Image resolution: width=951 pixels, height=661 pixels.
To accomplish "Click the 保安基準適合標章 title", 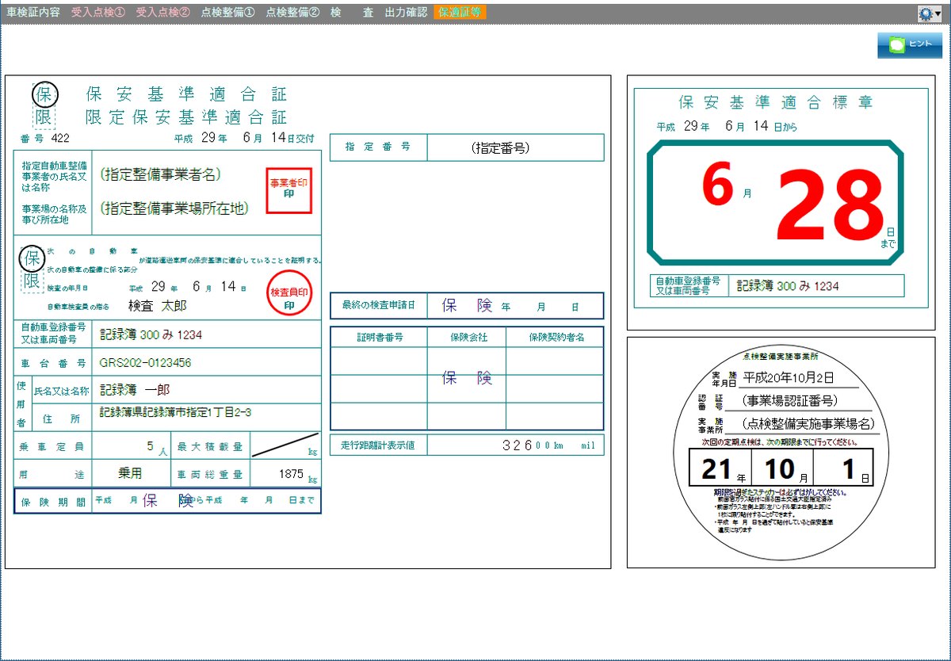I will coord(776,102).
